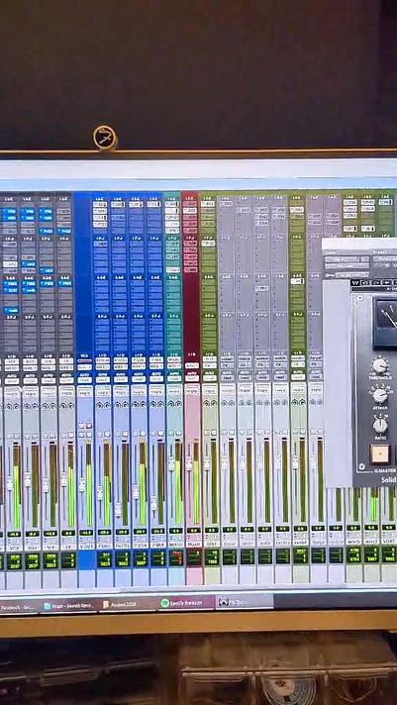Open the VOX track automation mode selector
The width and height of the screenshot is (397, 705).
click(x=12, y=381)
